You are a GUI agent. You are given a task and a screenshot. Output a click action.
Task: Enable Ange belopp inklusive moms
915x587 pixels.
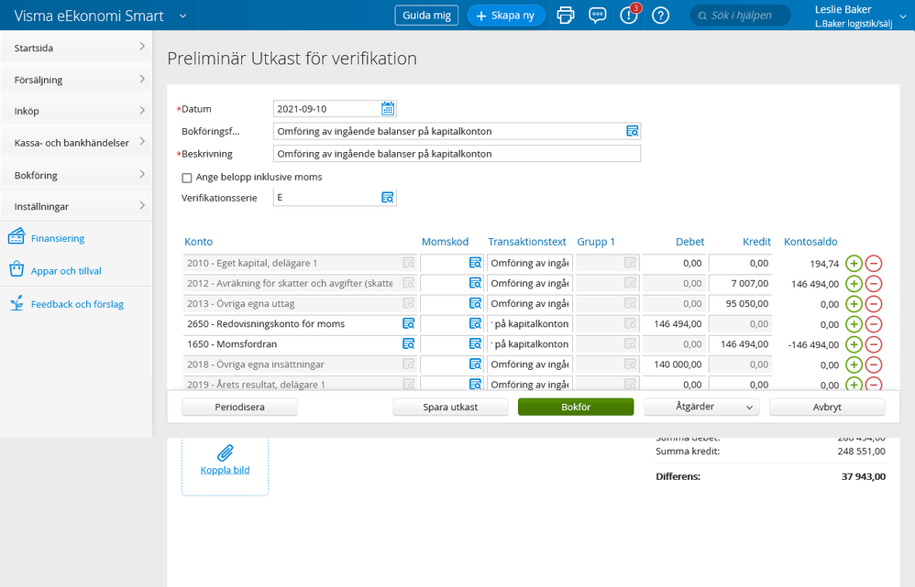[187, 178]
